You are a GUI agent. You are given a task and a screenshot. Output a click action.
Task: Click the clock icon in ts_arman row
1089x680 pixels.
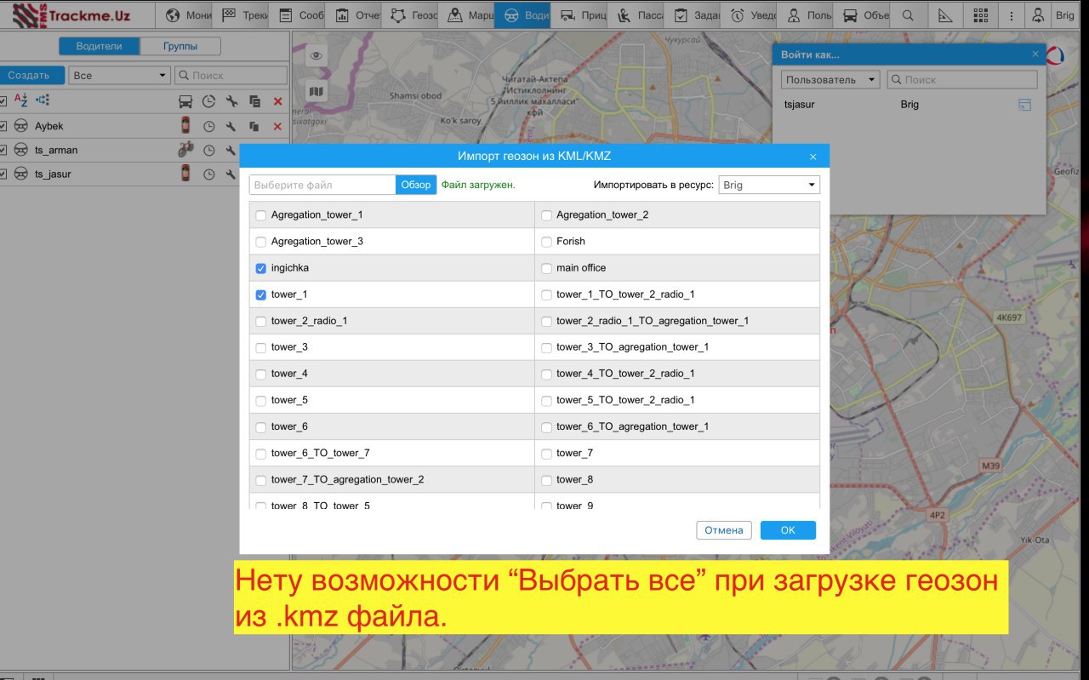208,151
